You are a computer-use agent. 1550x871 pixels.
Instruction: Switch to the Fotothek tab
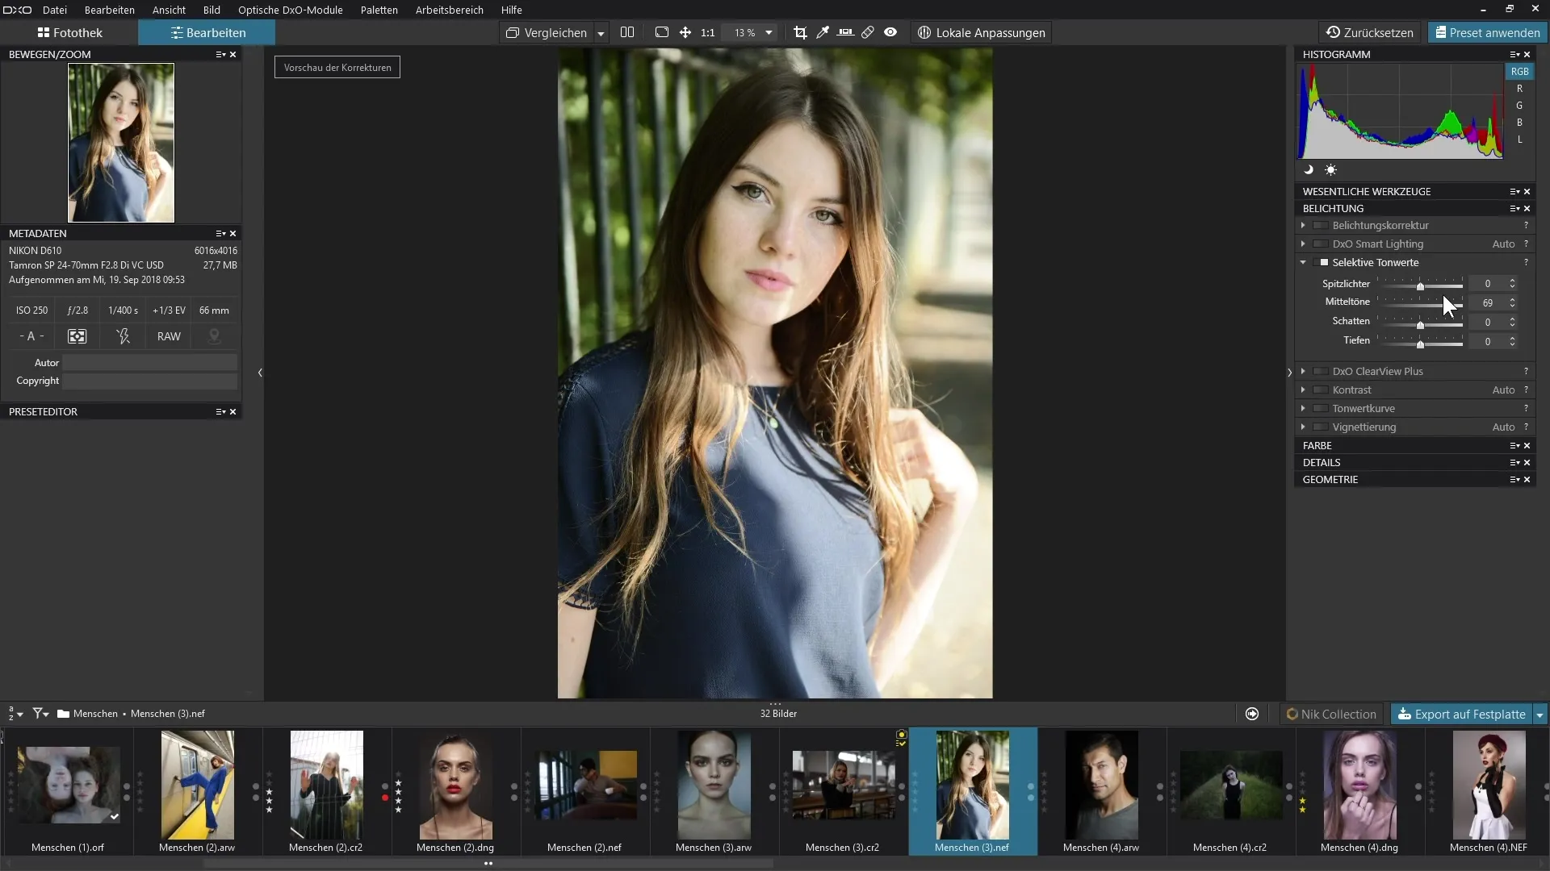69,33
